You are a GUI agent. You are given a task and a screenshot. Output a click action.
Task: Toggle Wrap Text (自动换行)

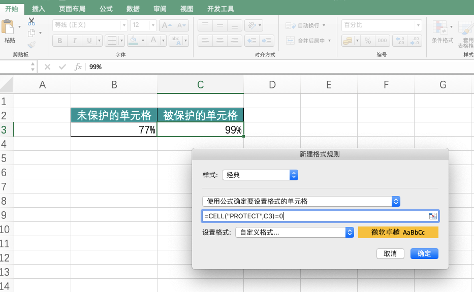303,25
